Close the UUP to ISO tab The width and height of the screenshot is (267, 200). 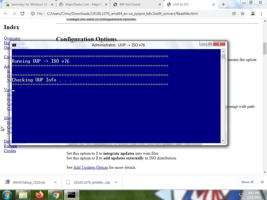point(214,4)
